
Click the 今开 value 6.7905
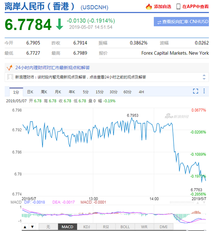click(33, 43)
